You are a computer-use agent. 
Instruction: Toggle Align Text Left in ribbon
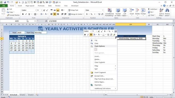(x=51, y=14)
